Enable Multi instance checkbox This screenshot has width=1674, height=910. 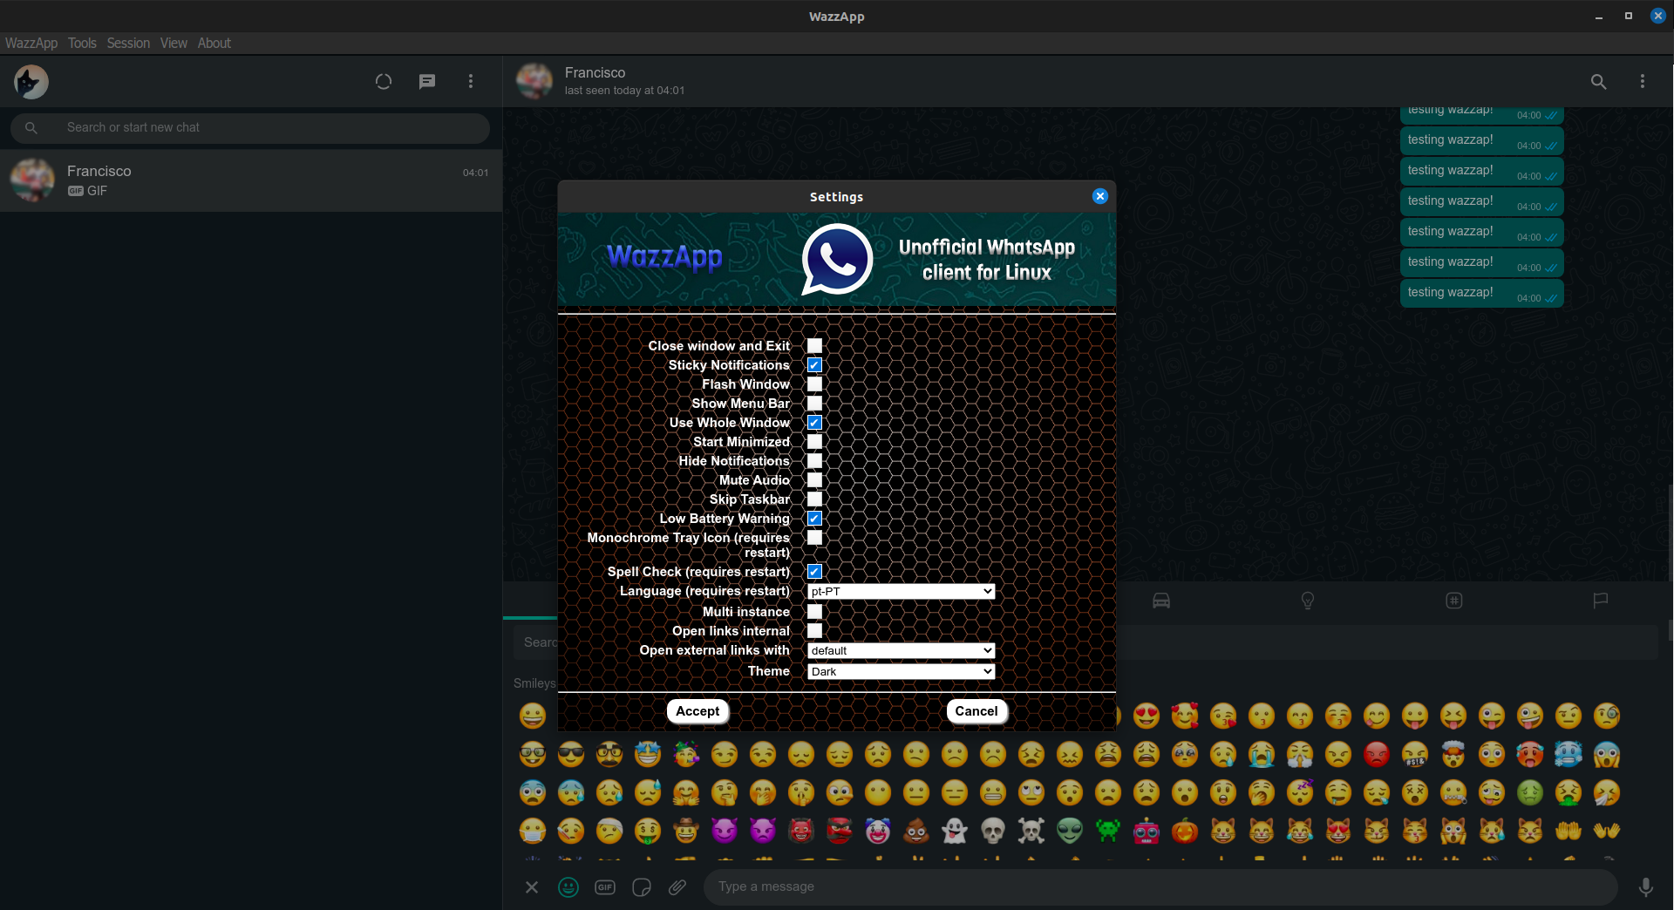coord(814,612)
